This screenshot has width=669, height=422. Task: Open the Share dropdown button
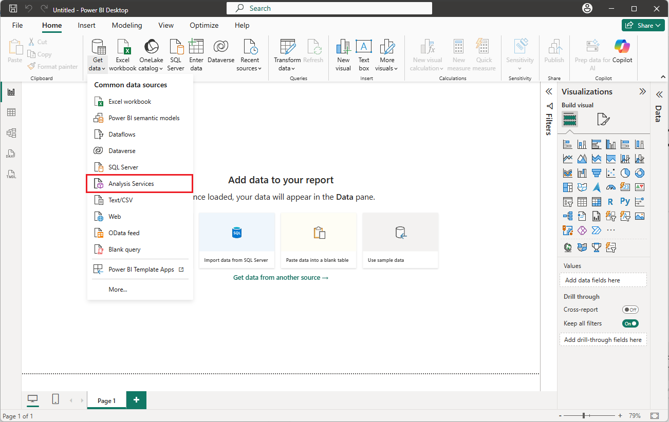[643, 25]
